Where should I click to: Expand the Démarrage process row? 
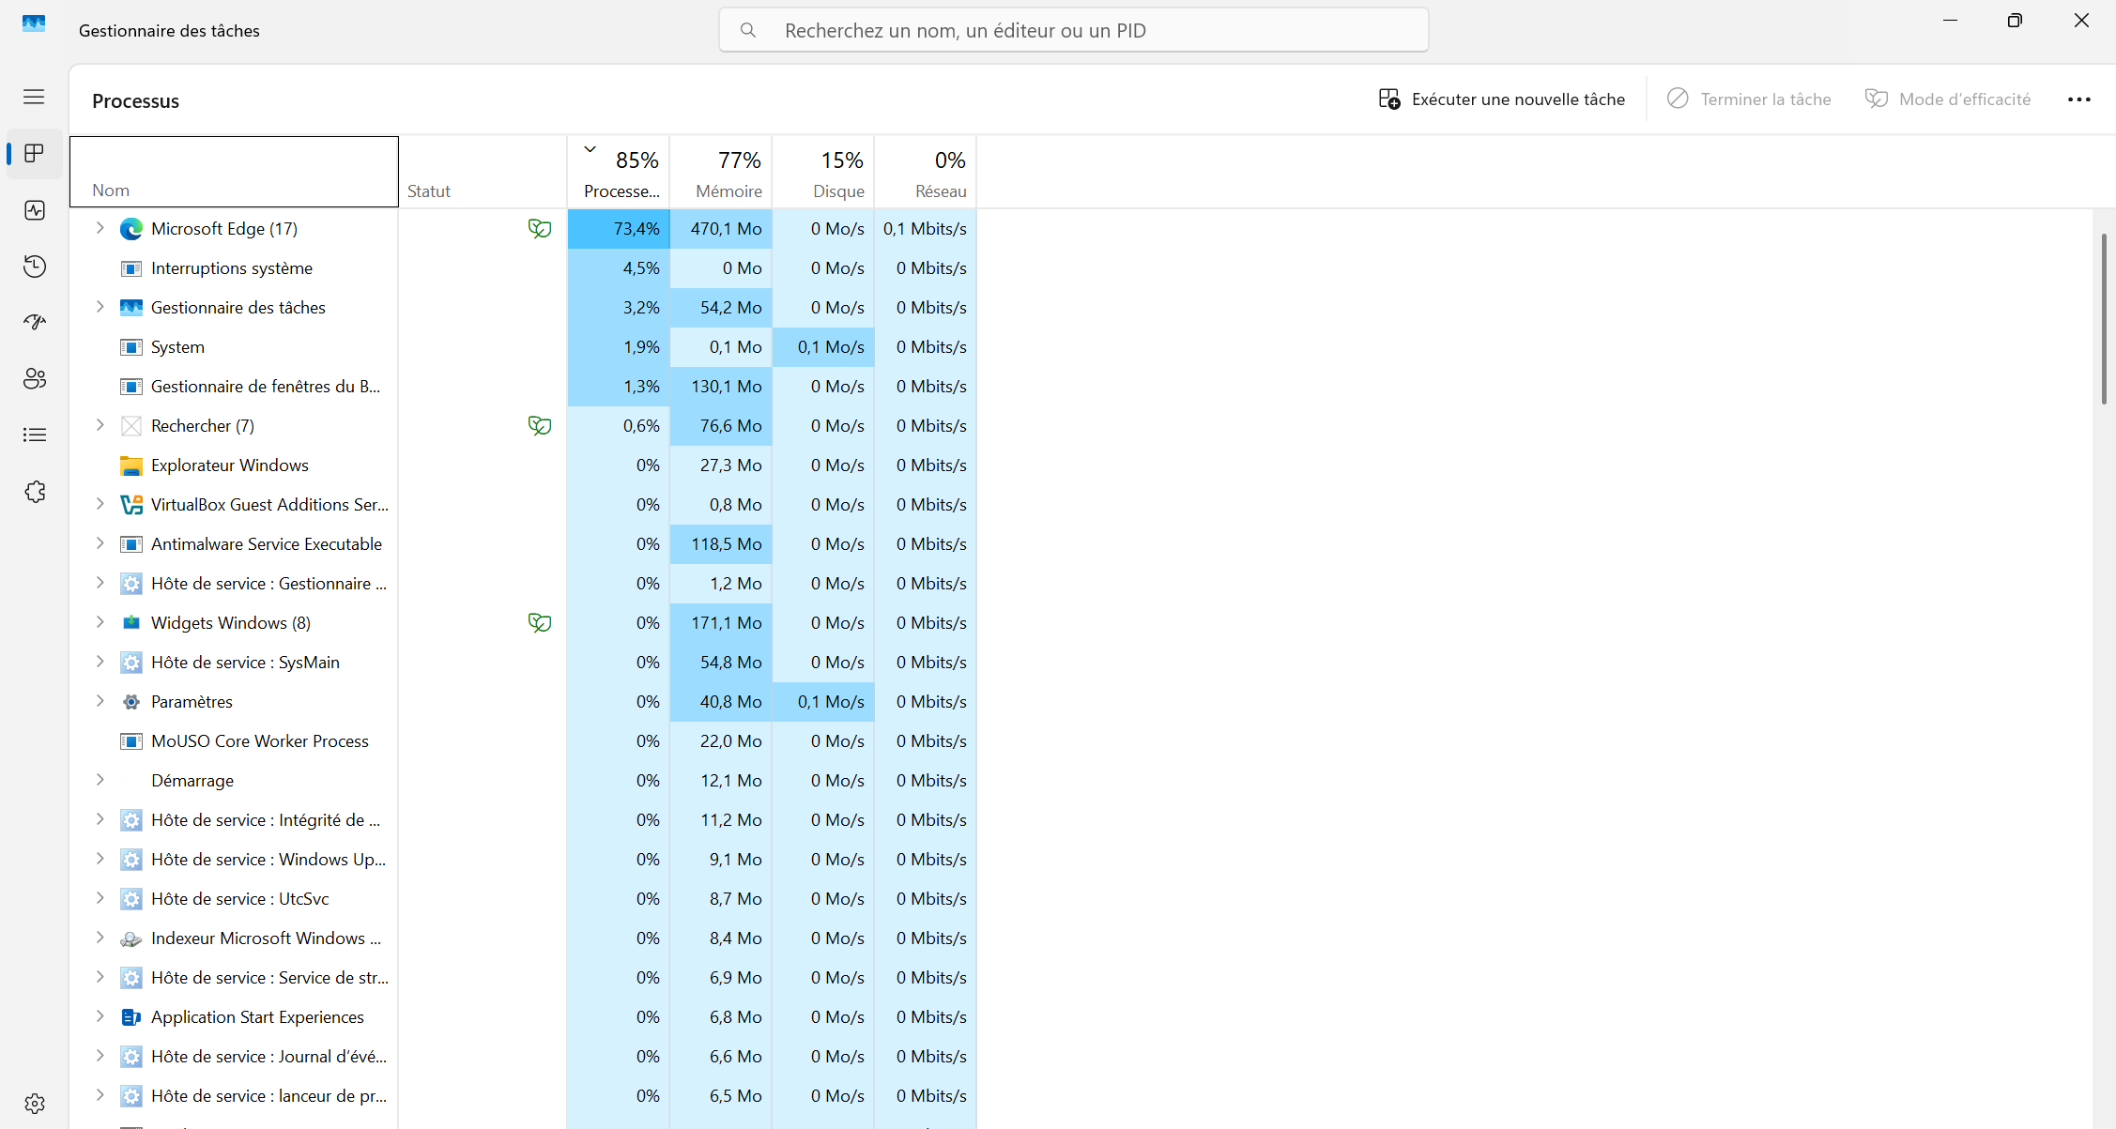point(100,780)
